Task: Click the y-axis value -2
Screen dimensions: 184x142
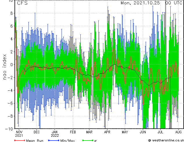Action: 10,78
